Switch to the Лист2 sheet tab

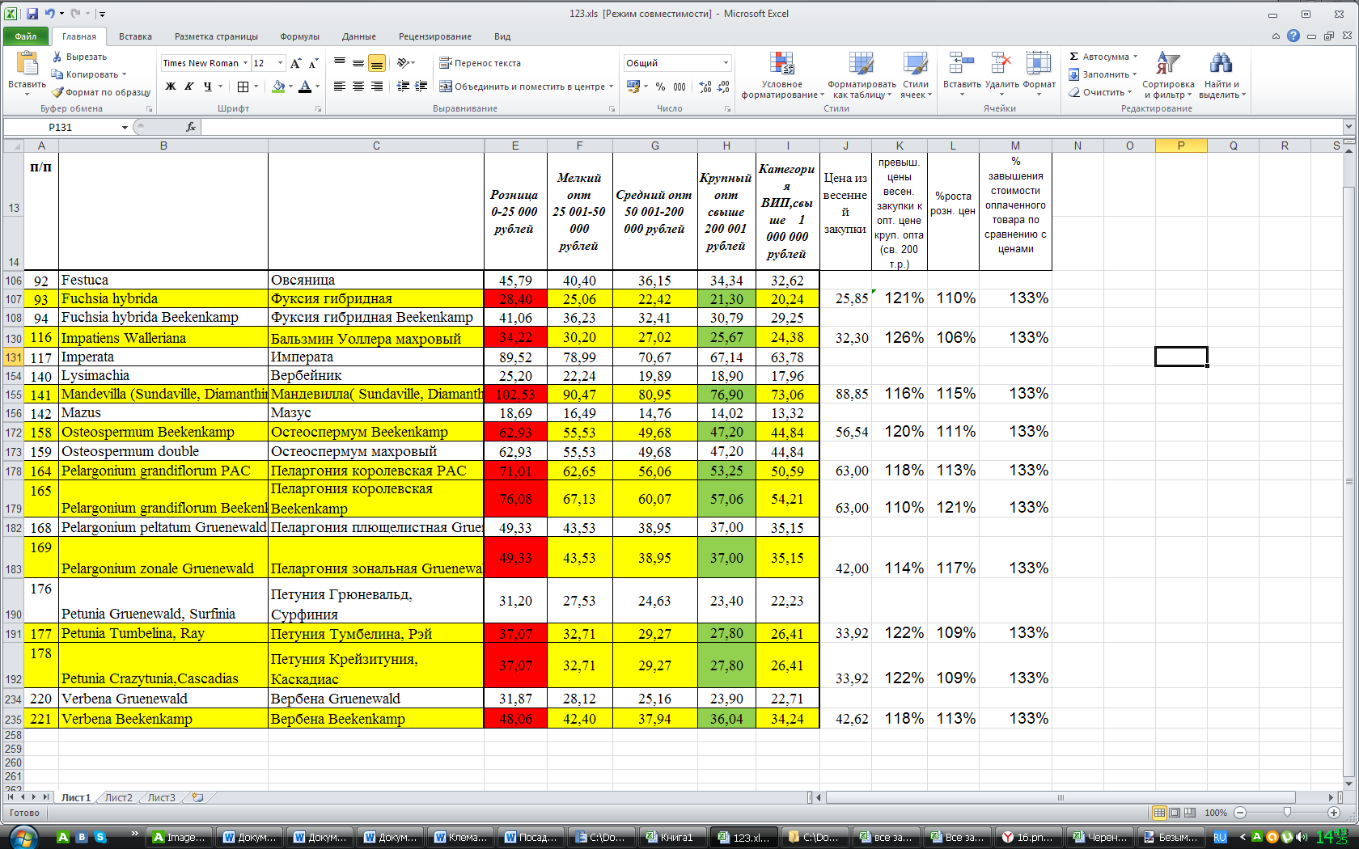118,797
